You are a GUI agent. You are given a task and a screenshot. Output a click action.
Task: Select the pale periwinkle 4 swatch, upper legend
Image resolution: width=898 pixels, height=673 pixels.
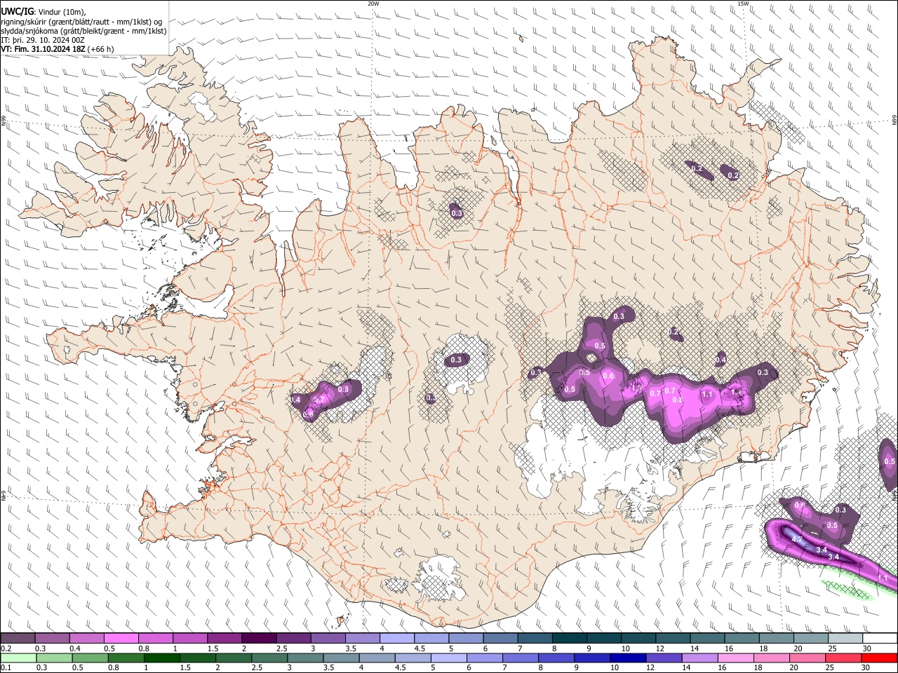[x=397, y=638]
